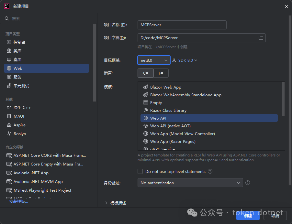Select the Web project type
The height and width of the screenshot is (224, 292).
click(46, 69)
